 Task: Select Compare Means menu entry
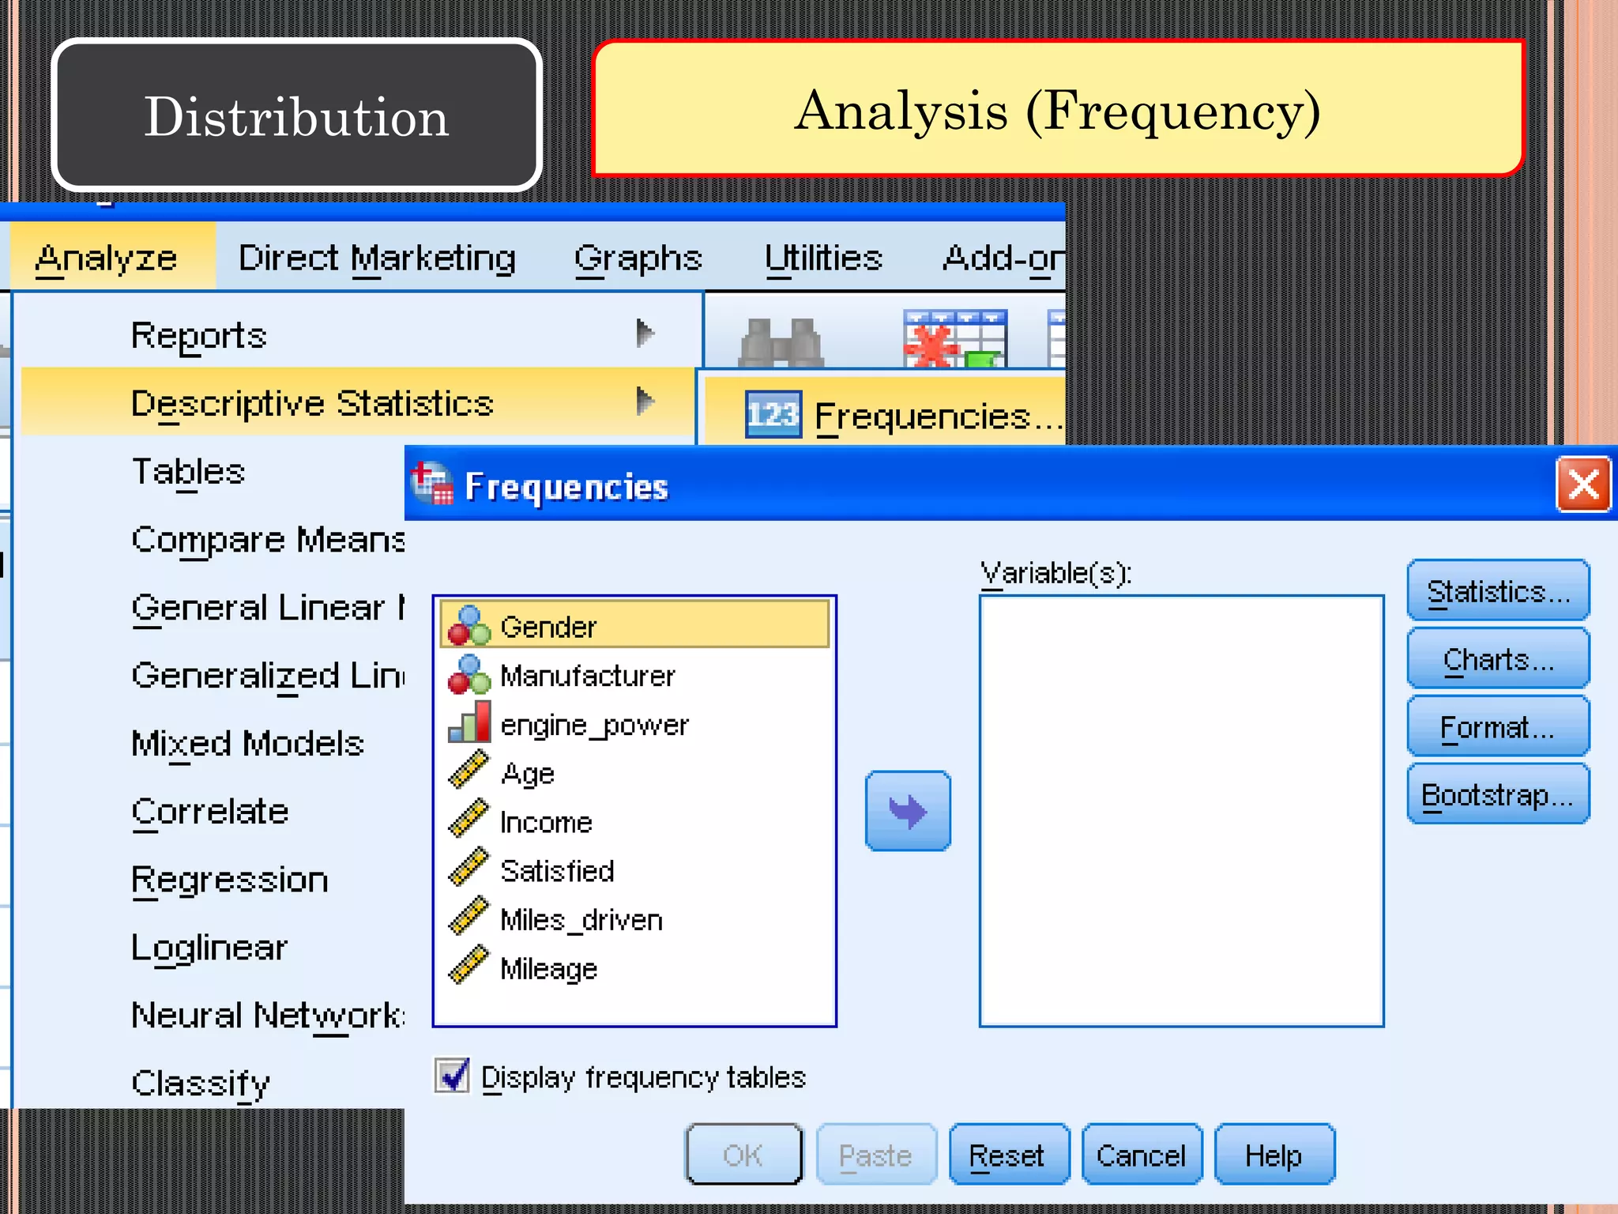(268, 540)
